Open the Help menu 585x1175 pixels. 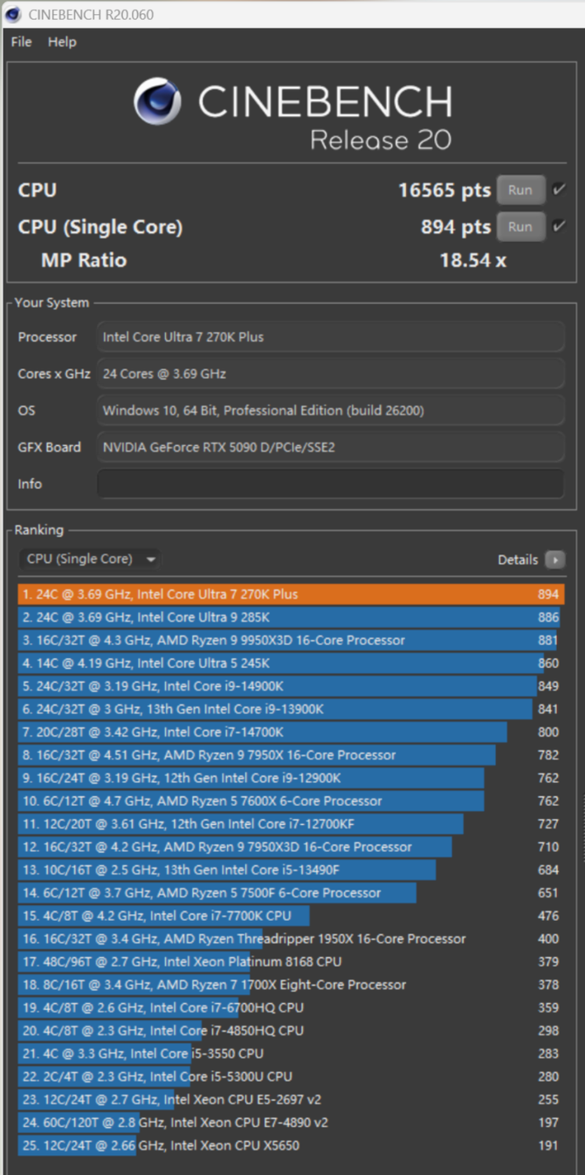click(62, 42)
